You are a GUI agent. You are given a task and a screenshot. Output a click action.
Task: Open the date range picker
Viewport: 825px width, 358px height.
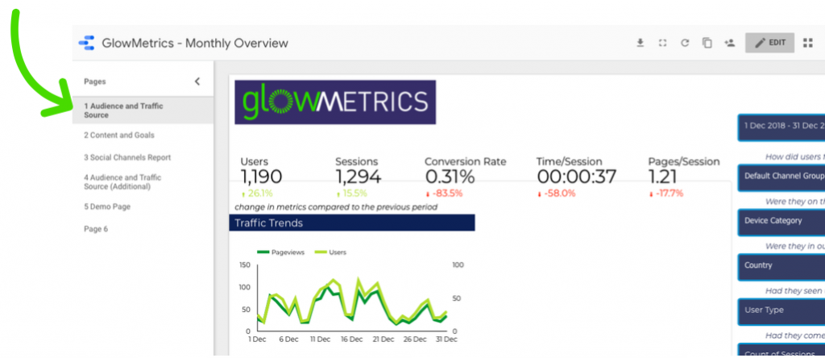780,127
